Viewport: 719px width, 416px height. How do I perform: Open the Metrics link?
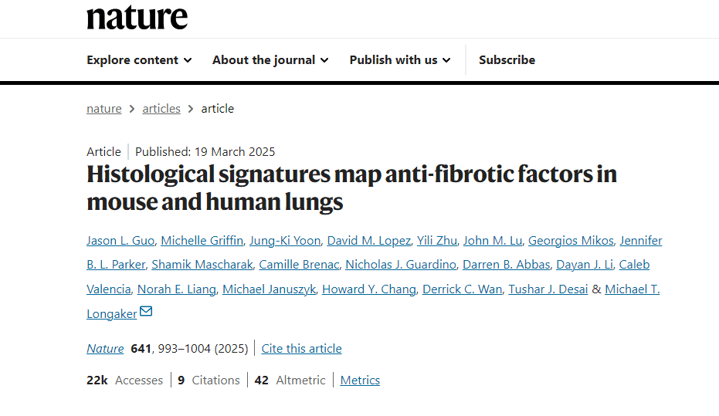pyautogui.click(x=360, y=380)
